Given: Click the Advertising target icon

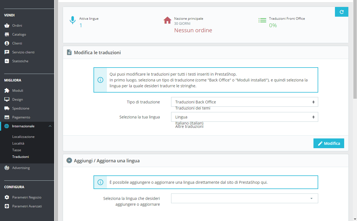Looking at the screenshot, I should coord(7,168).
